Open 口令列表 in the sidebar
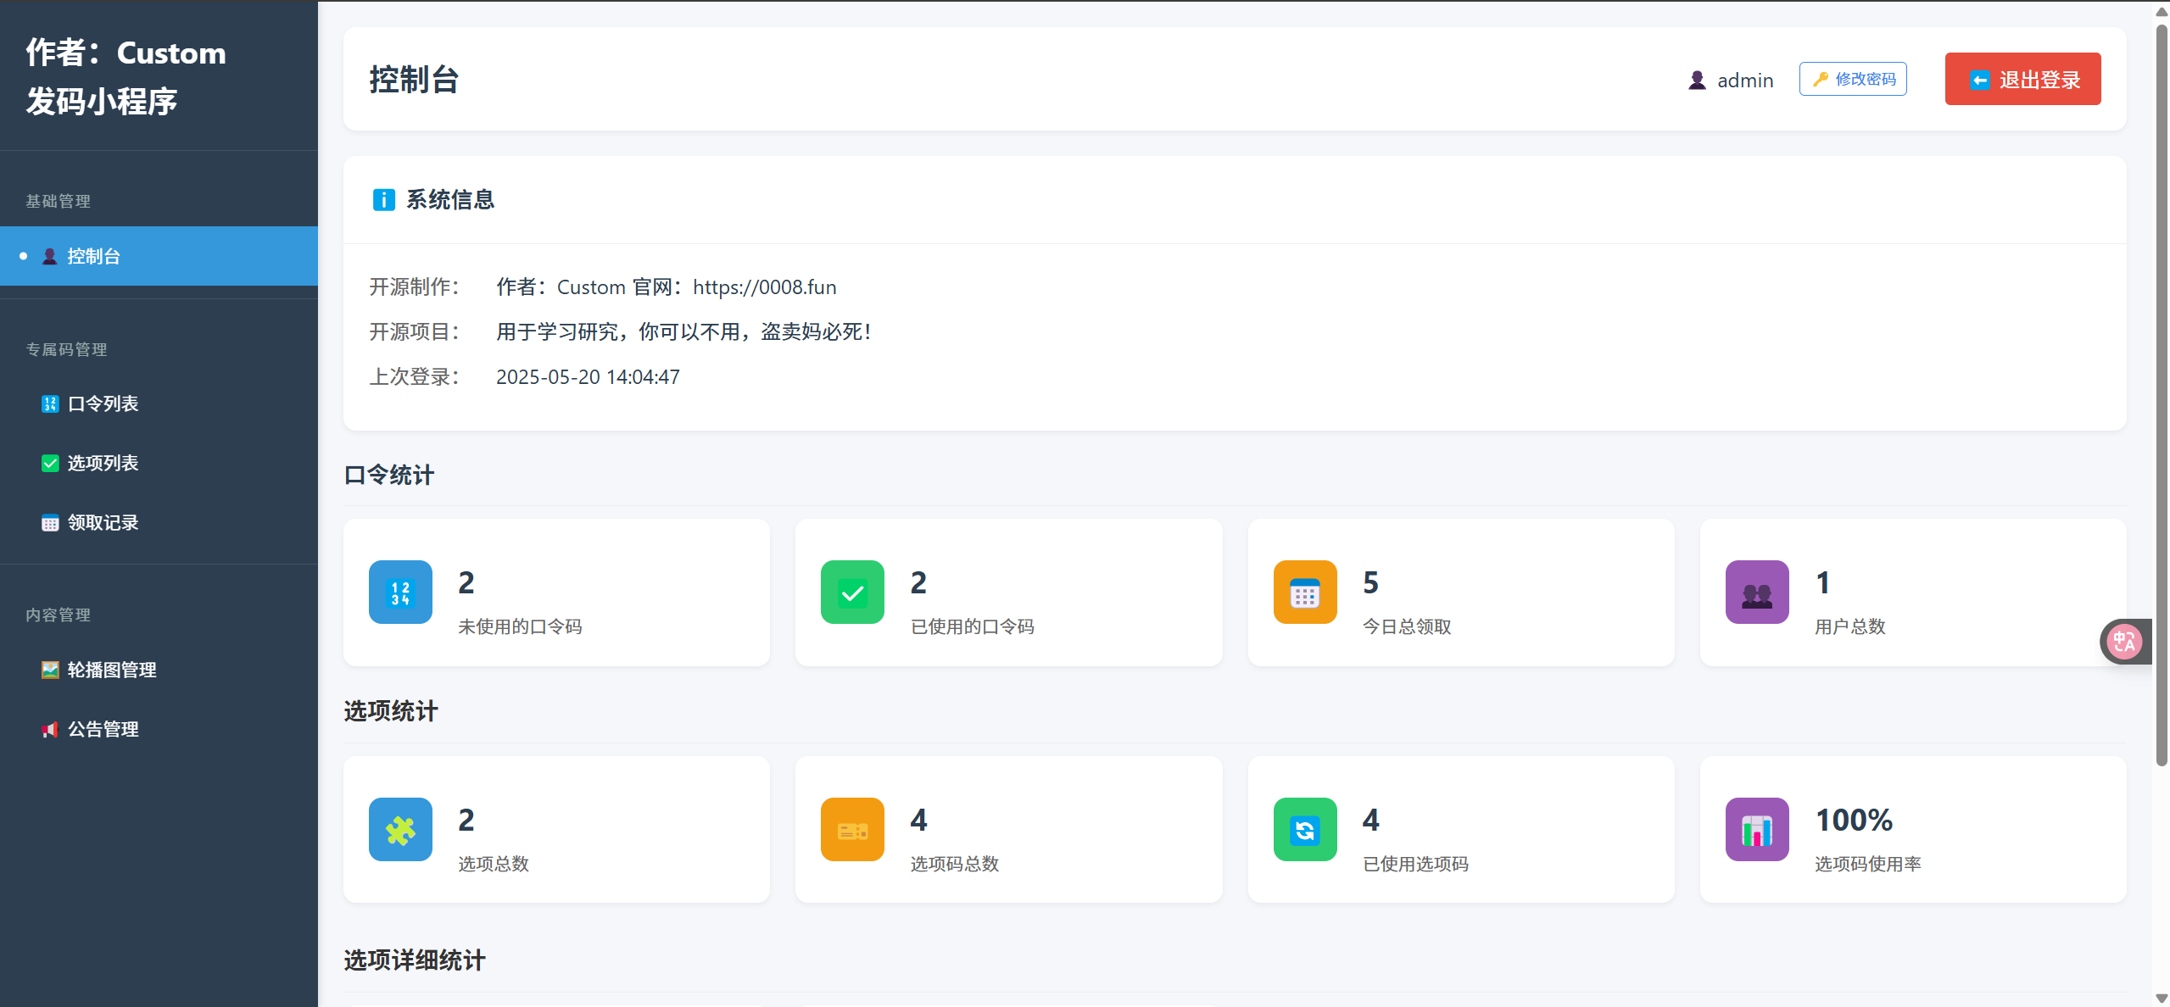 [103, 404]
